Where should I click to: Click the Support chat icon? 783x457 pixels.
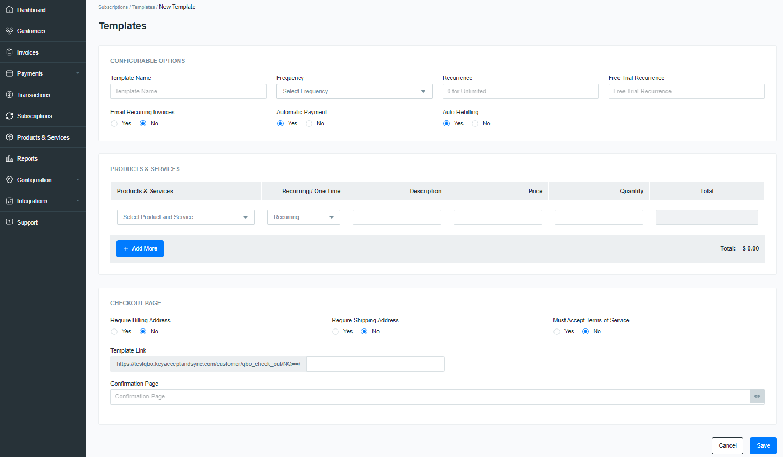pos(9,222)
